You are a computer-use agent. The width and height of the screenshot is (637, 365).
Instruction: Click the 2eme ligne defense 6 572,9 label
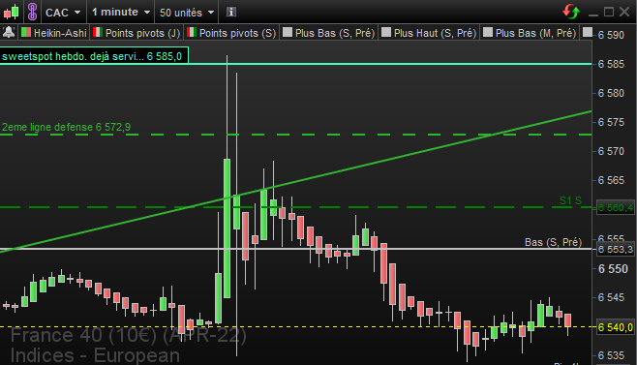click(x=66, y=127)
